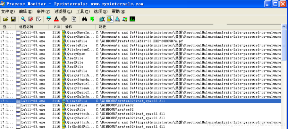Show the process tree icon
This screenshot has width=288, height=130.
(74, 19)
